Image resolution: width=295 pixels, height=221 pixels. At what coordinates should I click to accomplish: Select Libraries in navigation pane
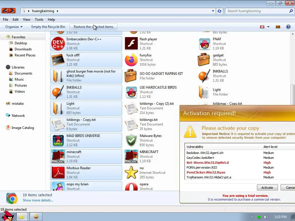tap(18, 67)
